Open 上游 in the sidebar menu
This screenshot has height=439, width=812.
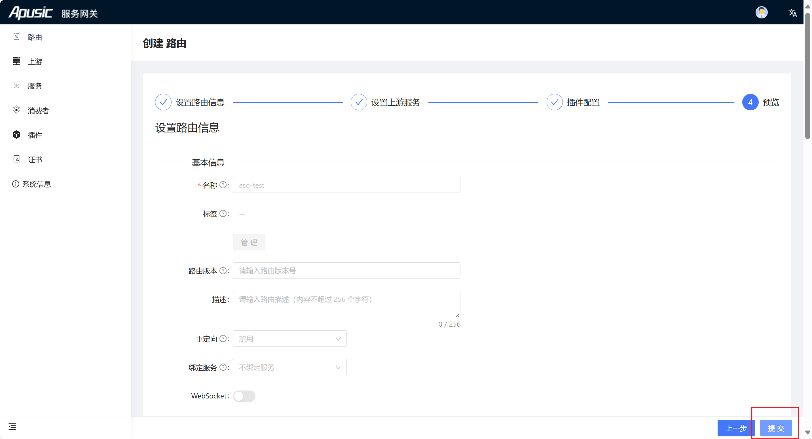[x=35, y=62]
